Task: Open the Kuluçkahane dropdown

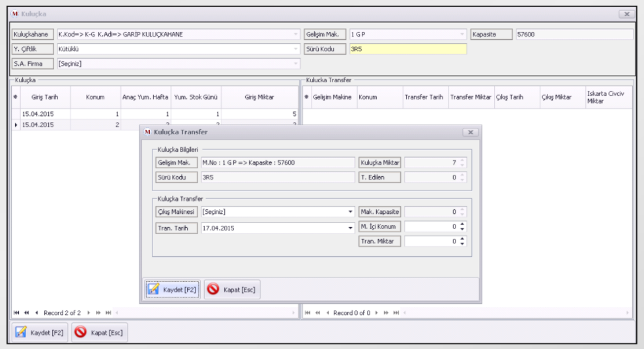Action: click(x=295, y=34)
